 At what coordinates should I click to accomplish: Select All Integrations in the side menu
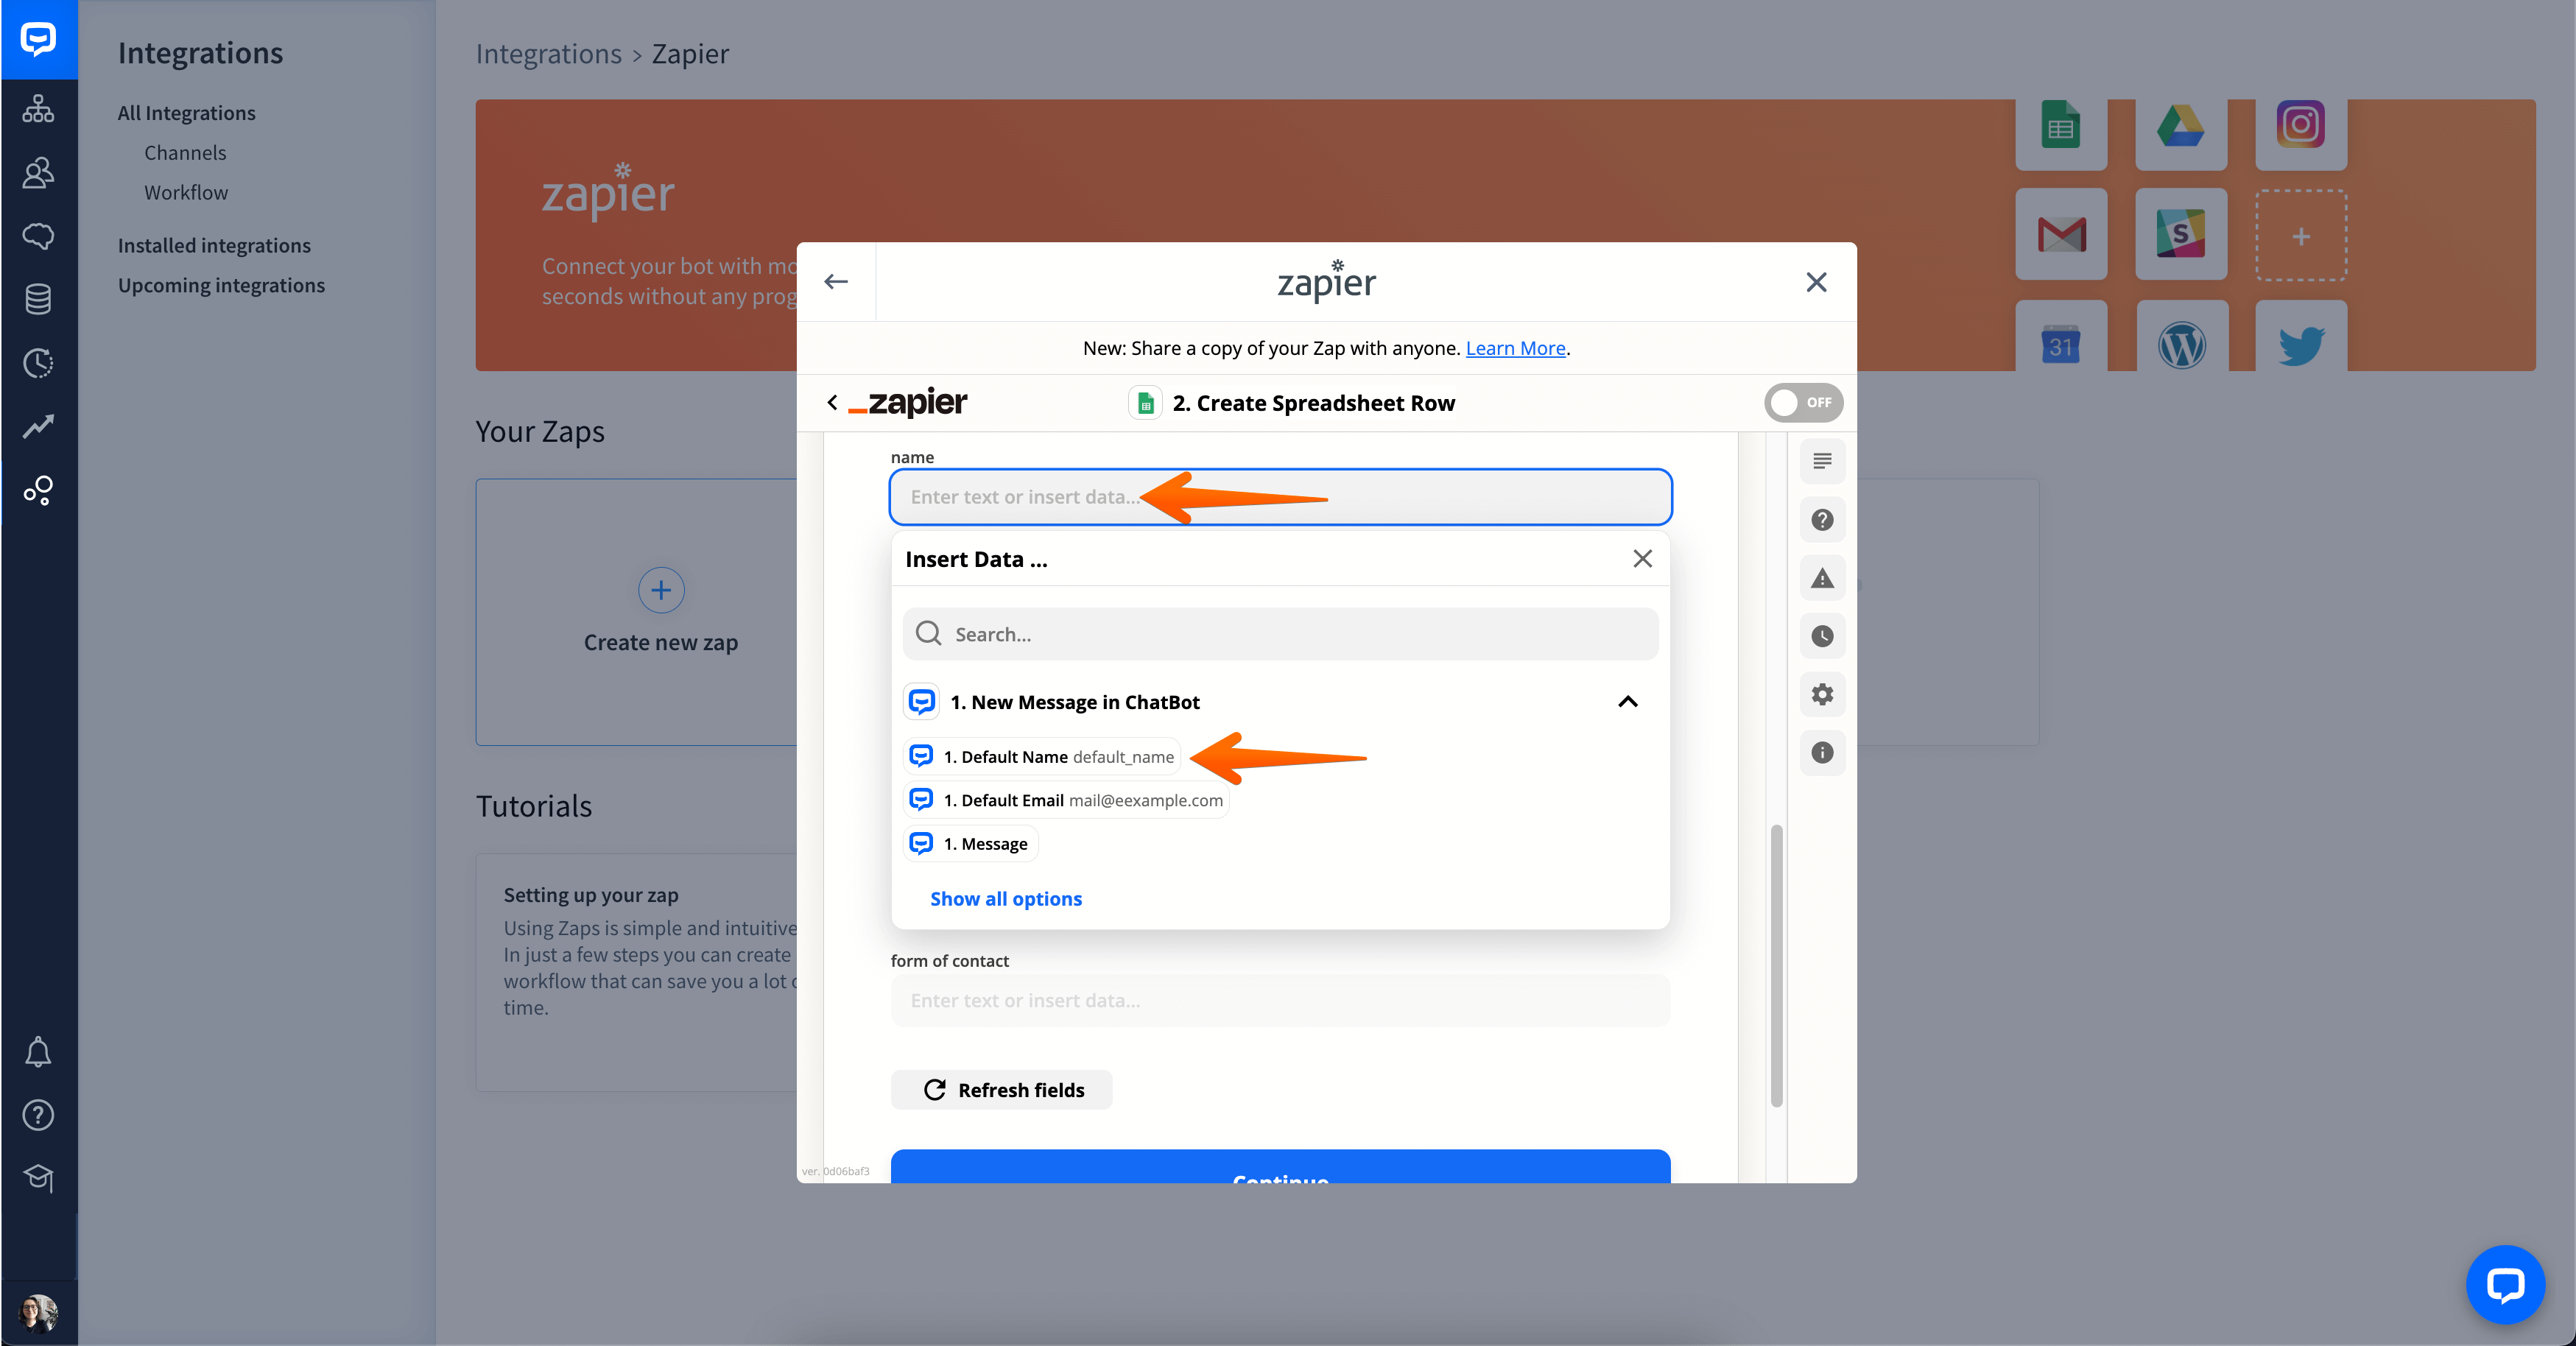tap(187, 113)
